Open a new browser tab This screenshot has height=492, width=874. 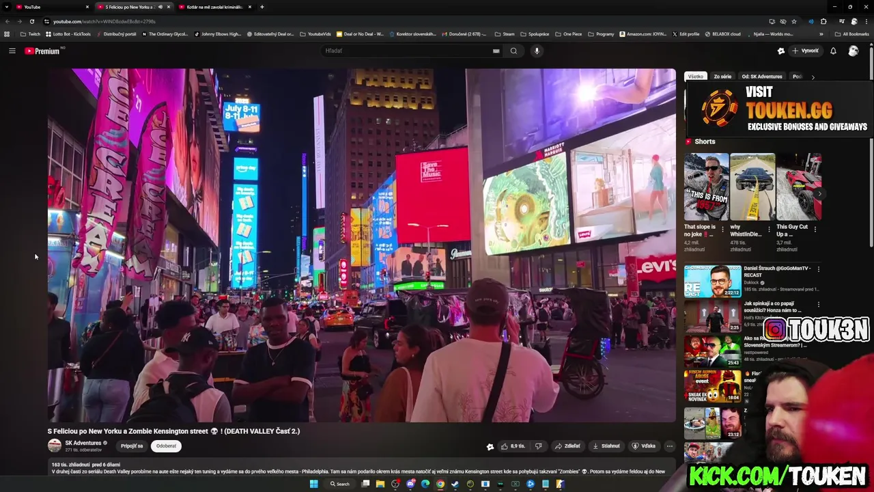262,7
